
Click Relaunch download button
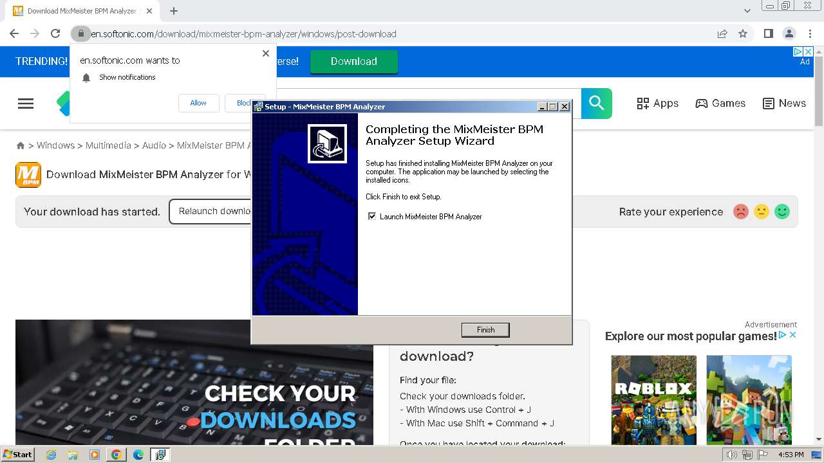click(x=211, y=212)
